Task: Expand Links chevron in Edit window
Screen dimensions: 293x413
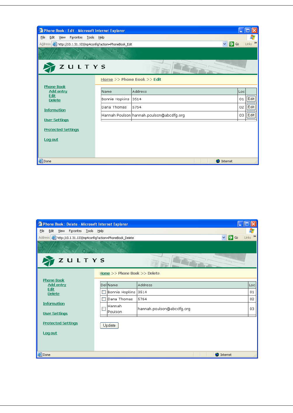Action: (x=256, y=43)
